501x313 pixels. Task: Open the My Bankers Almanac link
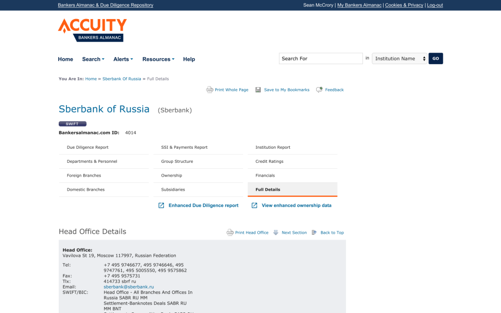coord(360,5)
